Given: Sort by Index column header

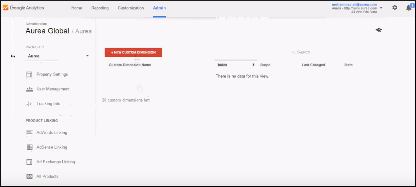Looking at the screenshot, I should tap(223, 65).
